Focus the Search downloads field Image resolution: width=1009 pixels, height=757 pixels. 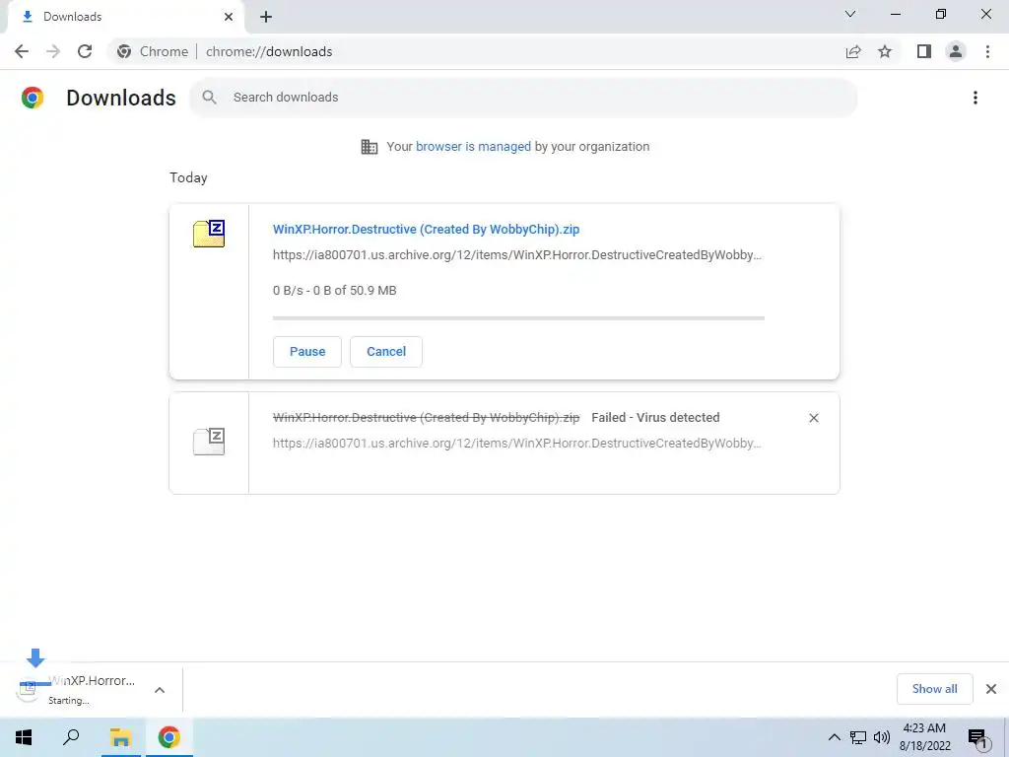[523, 98]
